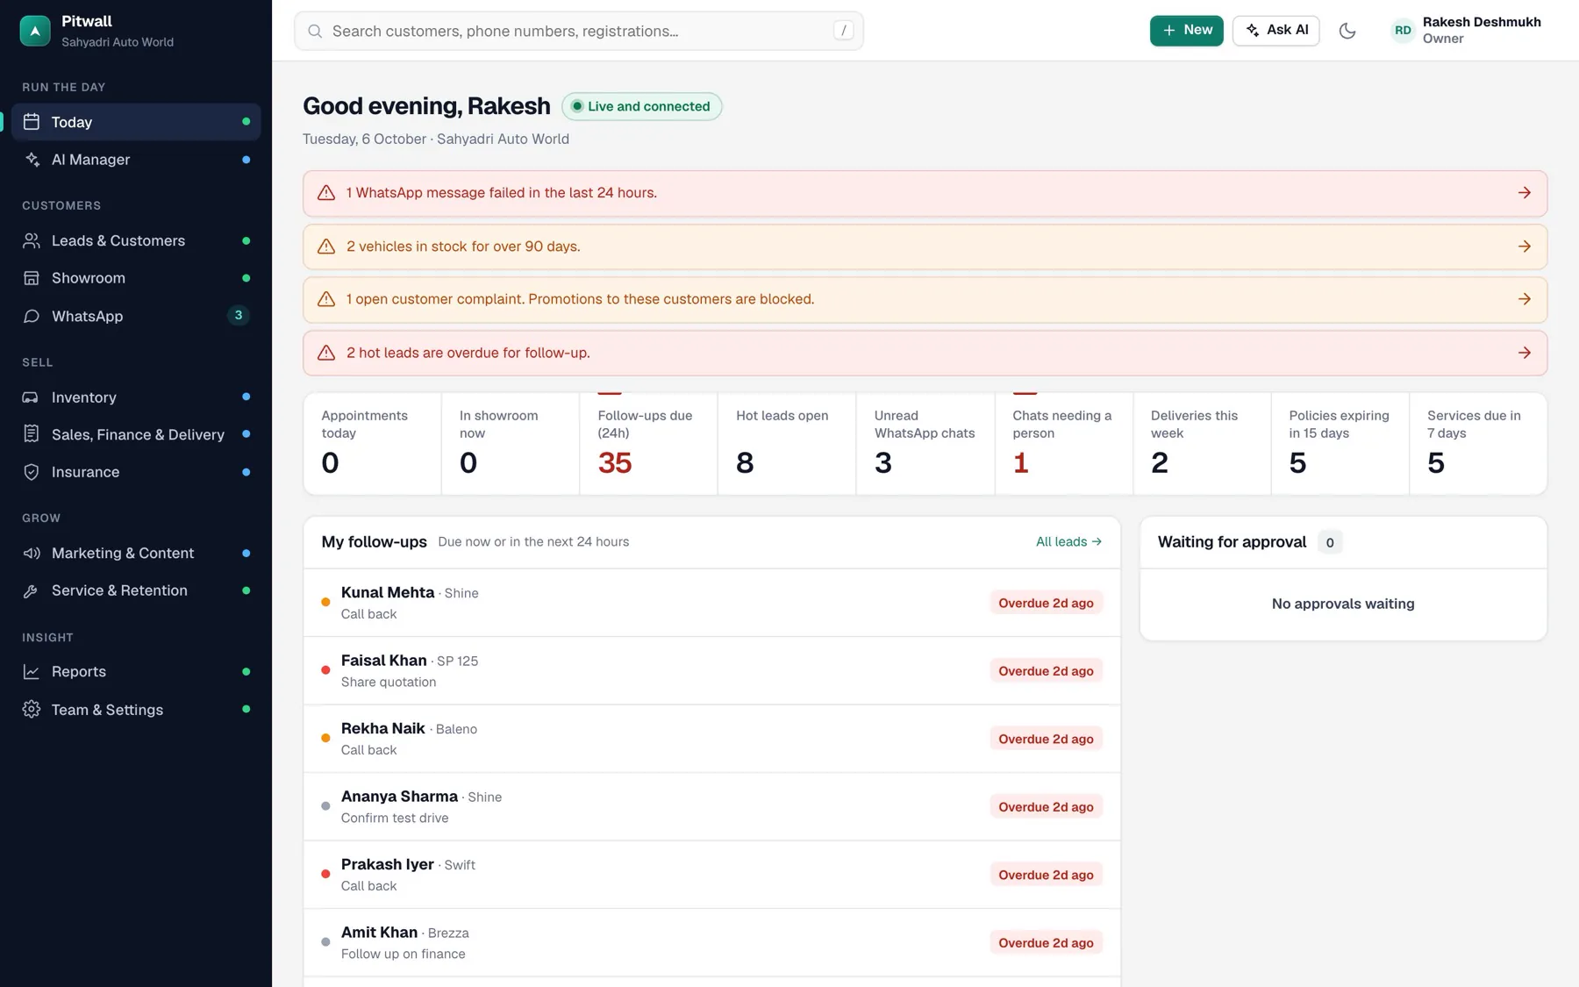This screenshot has height=987, width=1579.
Task: Open customer complaint alert arrow
Action: pyautogui.click(x=1525, y=299)
